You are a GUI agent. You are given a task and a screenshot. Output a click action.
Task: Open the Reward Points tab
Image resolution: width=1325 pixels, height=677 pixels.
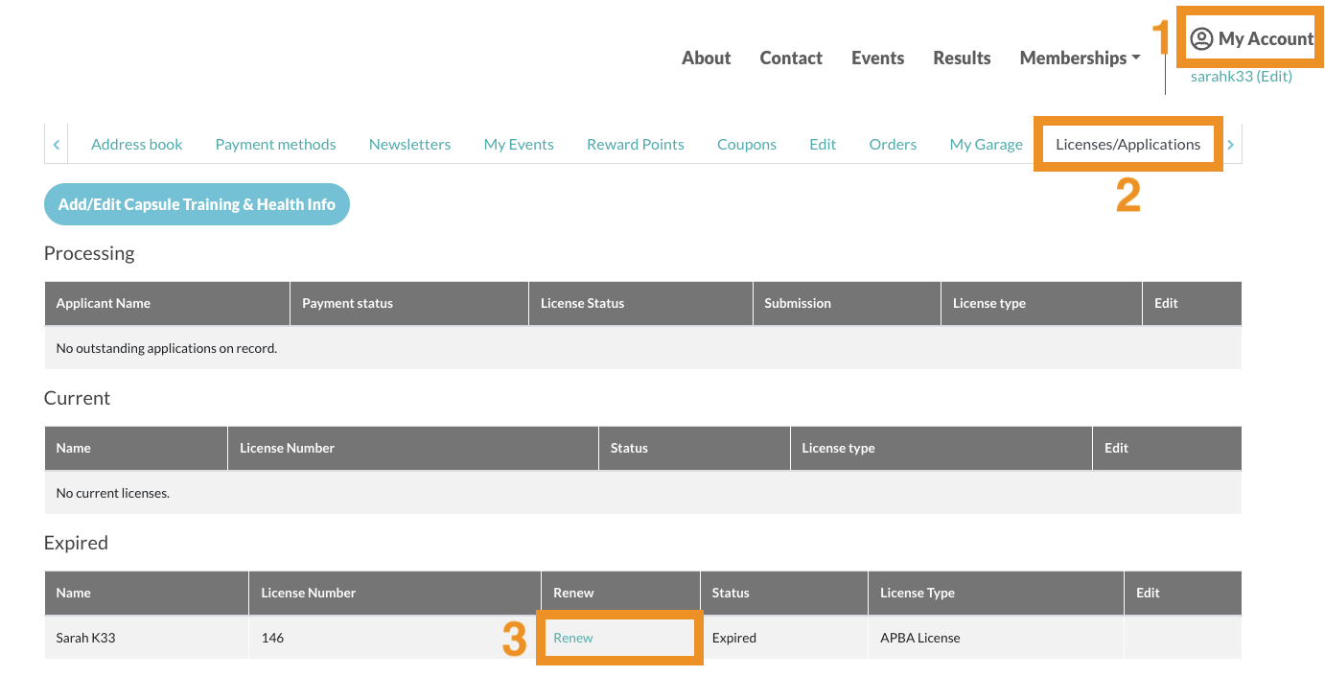click(x=635, y=145)
